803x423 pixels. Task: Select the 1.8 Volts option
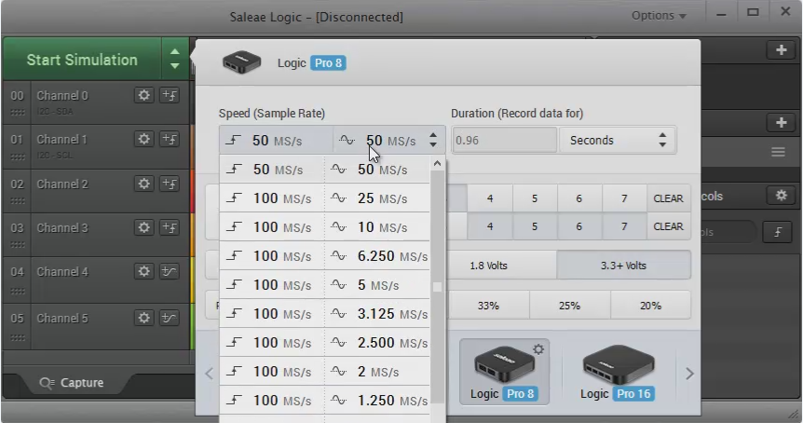488,266
